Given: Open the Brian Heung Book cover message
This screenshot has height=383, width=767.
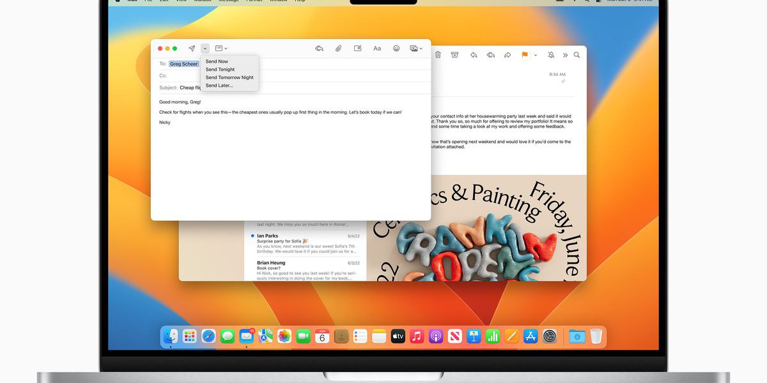Looking at the screenshot, I should (x=306, y=270).
